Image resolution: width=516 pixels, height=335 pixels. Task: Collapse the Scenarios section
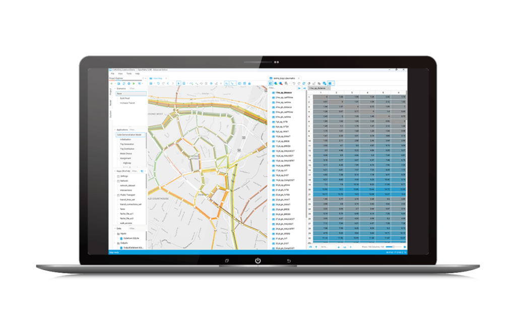click(115, 88)
